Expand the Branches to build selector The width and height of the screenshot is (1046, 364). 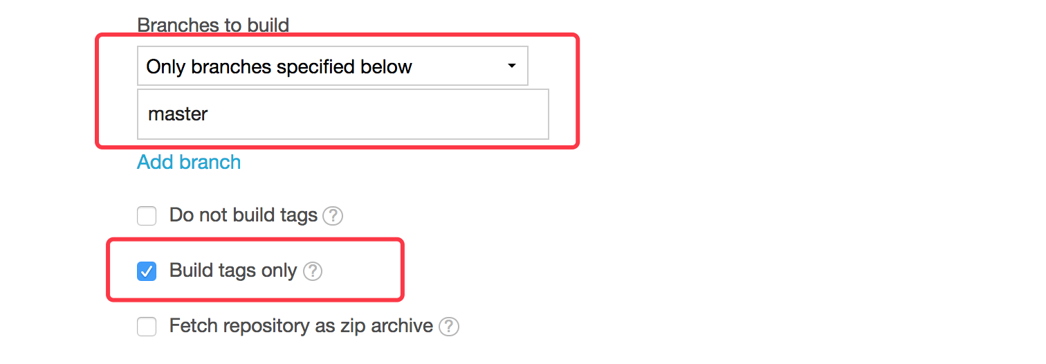[x=333, y=66]
